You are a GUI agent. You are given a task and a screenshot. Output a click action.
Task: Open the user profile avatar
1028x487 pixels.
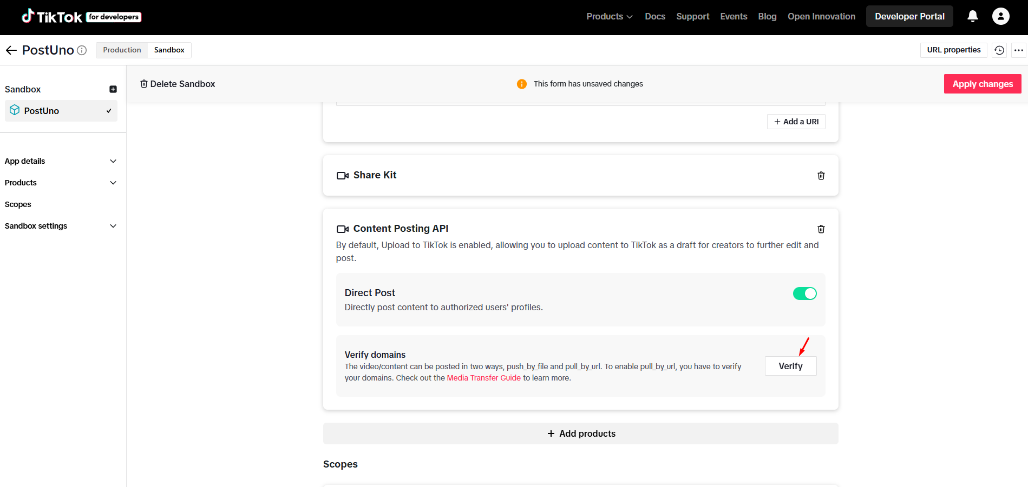[1000, 17]
